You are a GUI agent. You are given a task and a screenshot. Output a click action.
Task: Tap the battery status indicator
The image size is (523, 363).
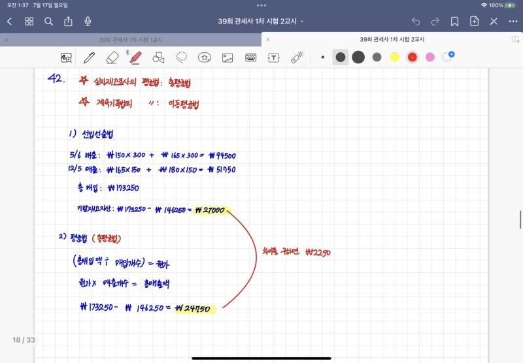511,5
